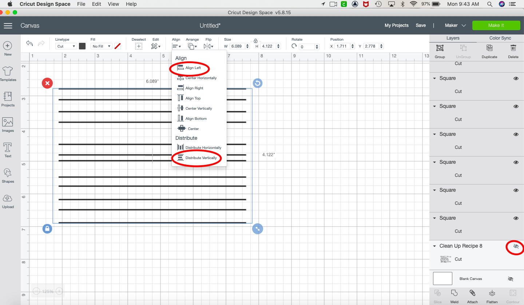Click the Delete trash icon
This screenshot has height=305, width=524.
(513, 48)
